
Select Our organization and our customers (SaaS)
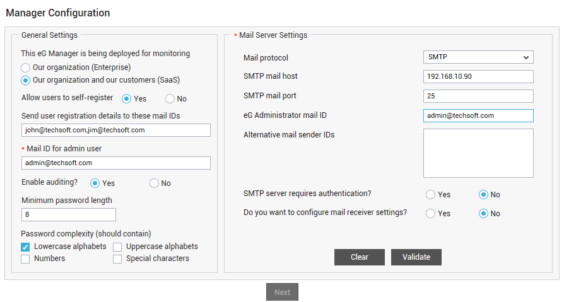[25, 80]
